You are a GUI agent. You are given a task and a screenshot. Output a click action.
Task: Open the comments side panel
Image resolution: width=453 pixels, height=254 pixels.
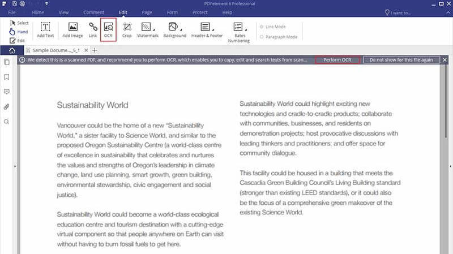point(7,92)
